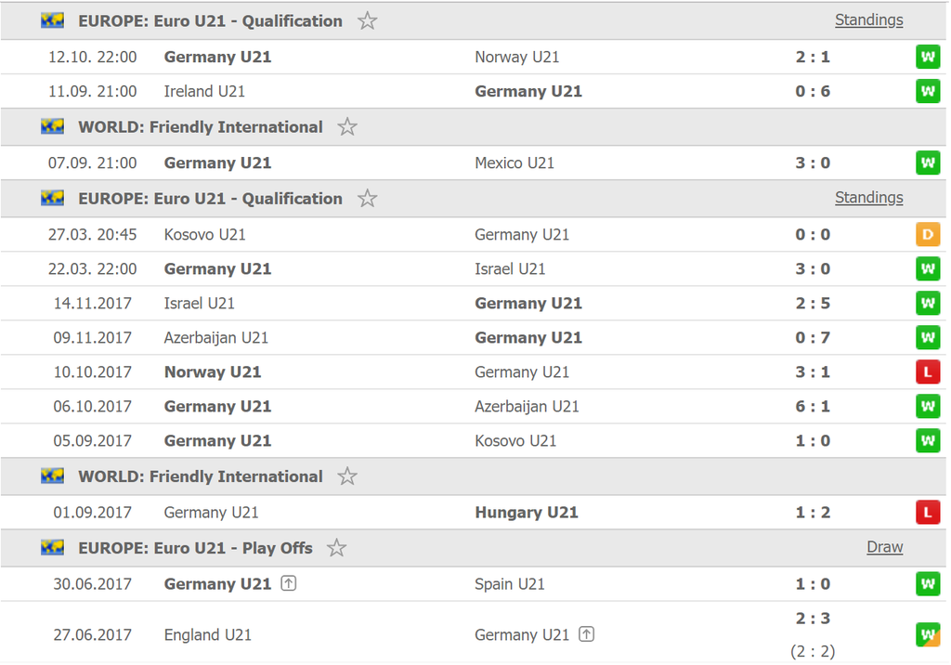This screenshot has width=951, height=665.
Task: Open the Draw link for Play Offs
Action: pyautogui.click(x=884, y=547)
